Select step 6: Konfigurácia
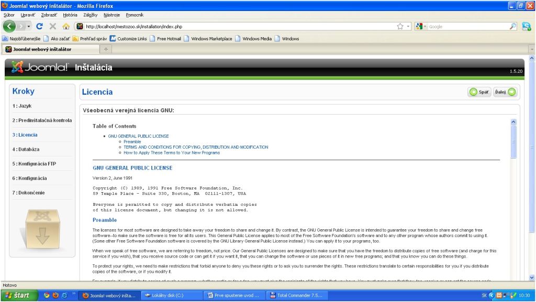Screen dimensions: 536x302 (x=29, y=178)
